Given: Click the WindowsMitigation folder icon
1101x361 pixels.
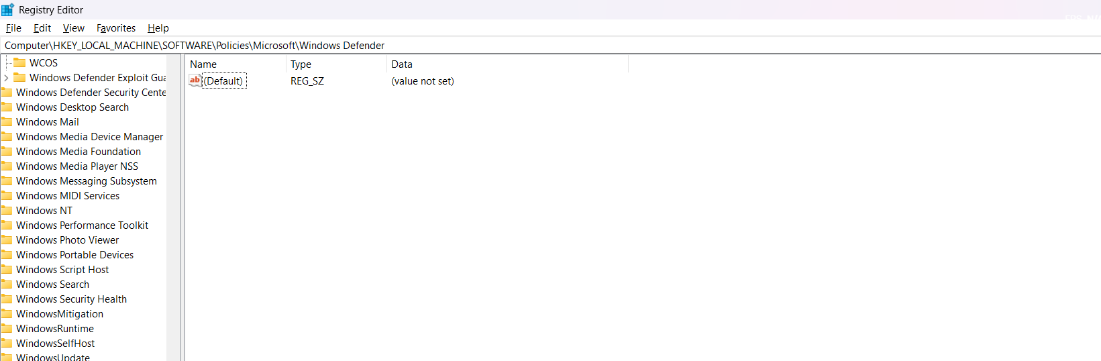Looking at the screenshot, I should 7,314.
